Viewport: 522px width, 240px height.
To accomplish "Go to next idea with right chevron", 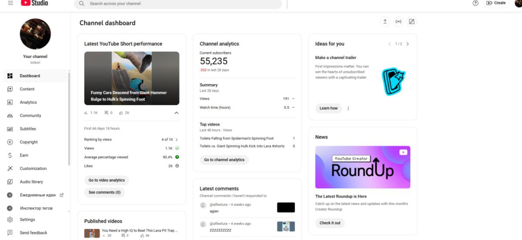I will pyautogui.click(x=407, y=44).
